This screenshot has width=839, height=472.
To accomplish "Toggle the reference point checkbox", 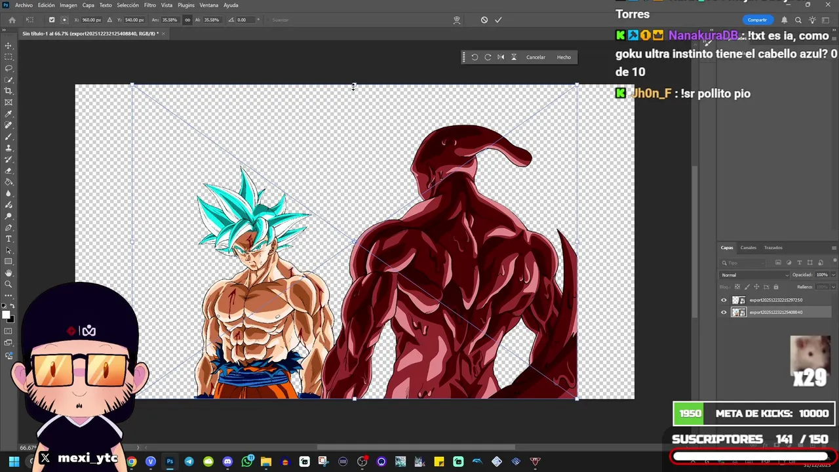I will click(52, 20).
